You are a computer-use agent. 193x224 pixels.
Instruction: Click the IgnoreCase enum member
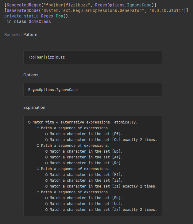tap(139, 5)
